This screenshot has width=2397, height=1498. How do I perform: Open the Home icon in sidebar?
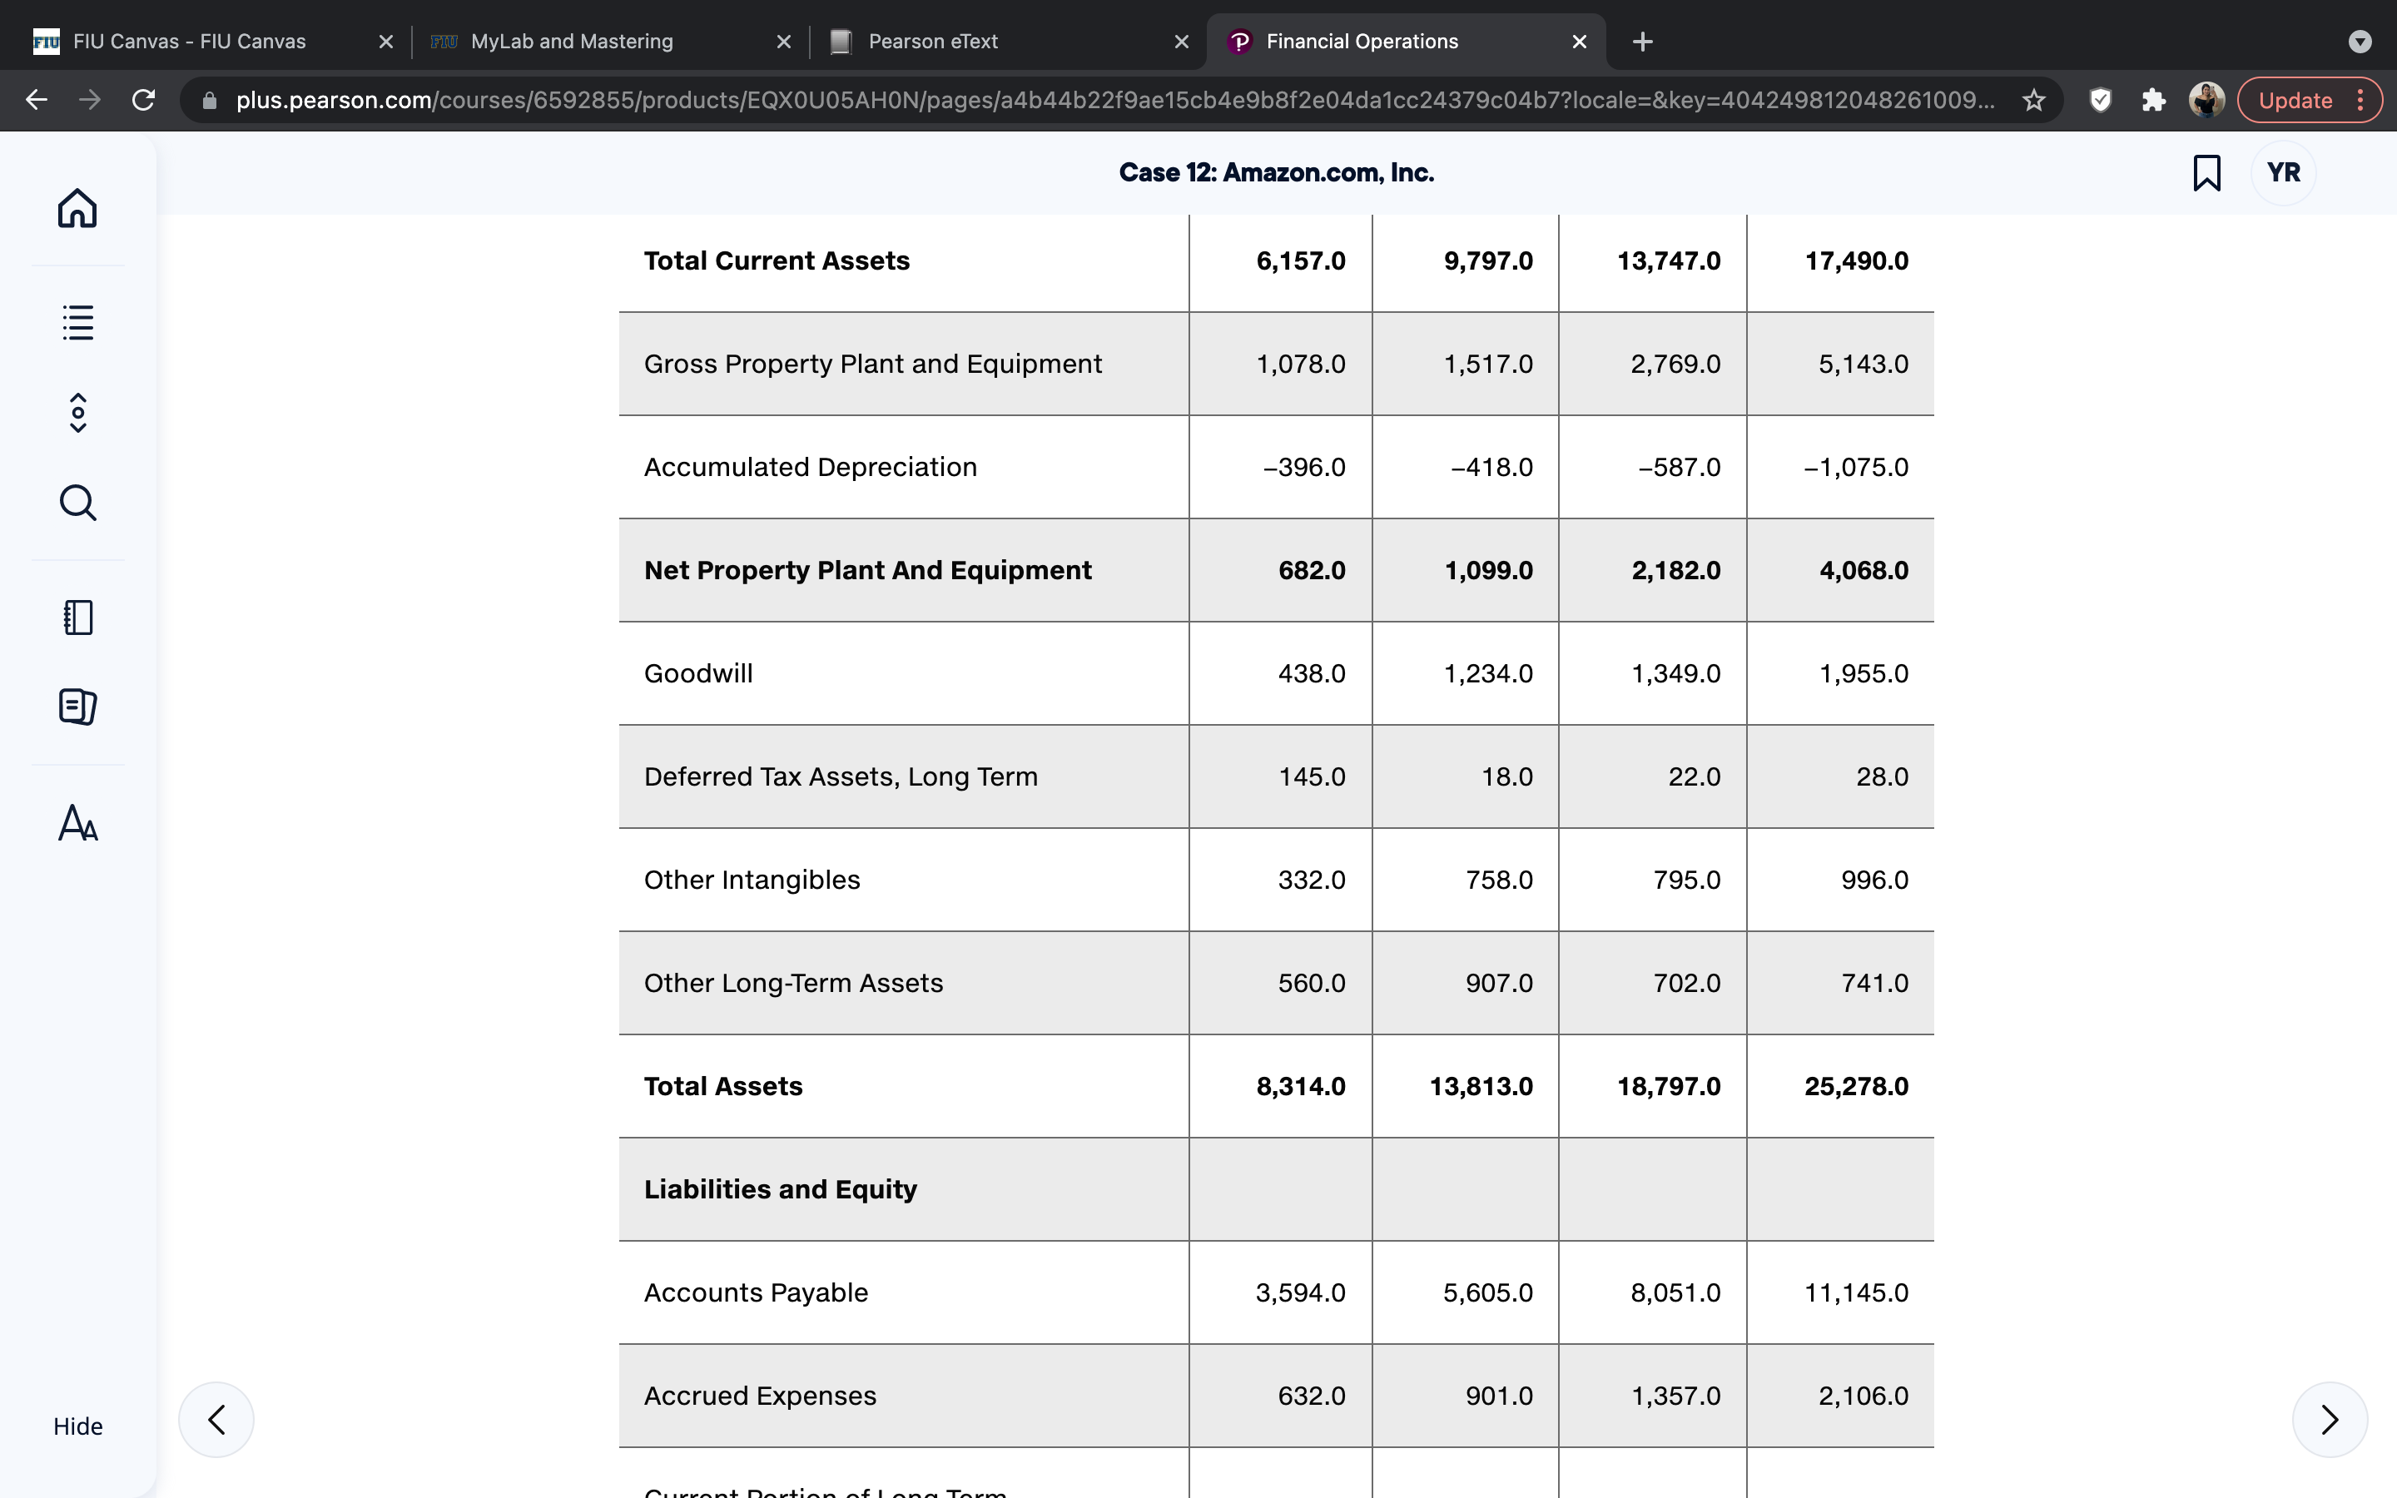(77, 209)
